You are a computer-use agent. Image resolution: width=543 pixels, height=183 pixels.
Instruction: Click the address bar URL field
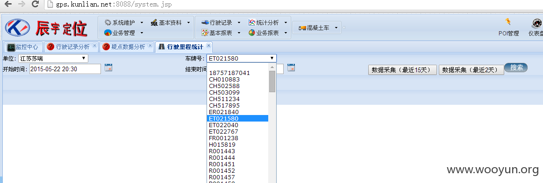(x=293, y=5)
